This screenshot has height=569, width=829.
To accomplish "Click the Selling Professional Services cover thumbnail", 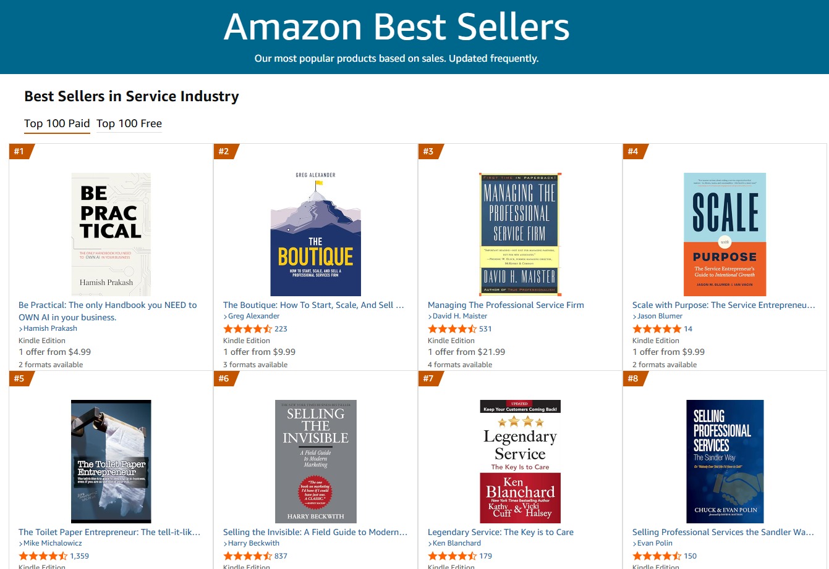I will click(725, 461).
